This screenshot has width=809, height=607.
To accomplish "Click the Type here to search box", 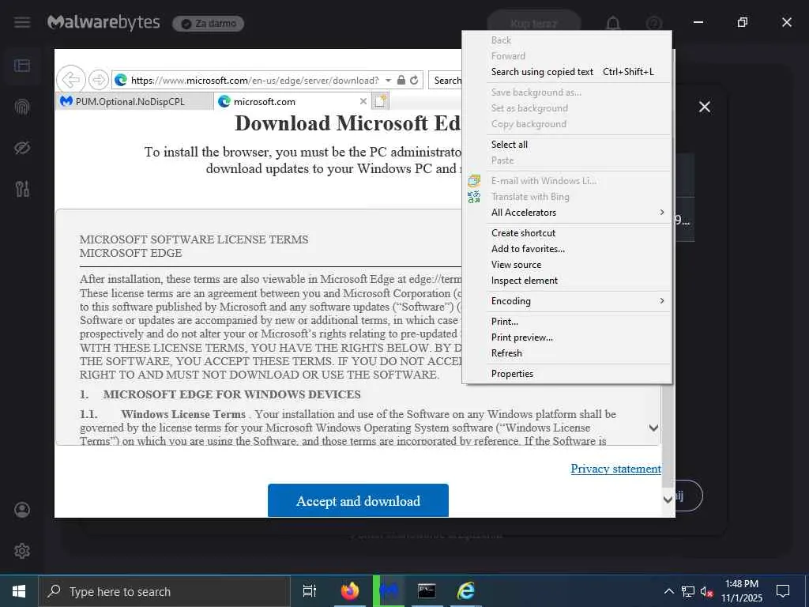I will 164,591.
